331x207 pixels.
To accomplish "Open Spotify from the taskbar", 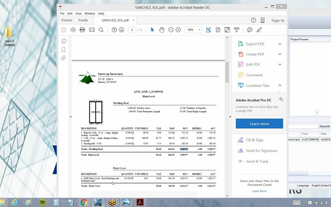I will [43, 202].
